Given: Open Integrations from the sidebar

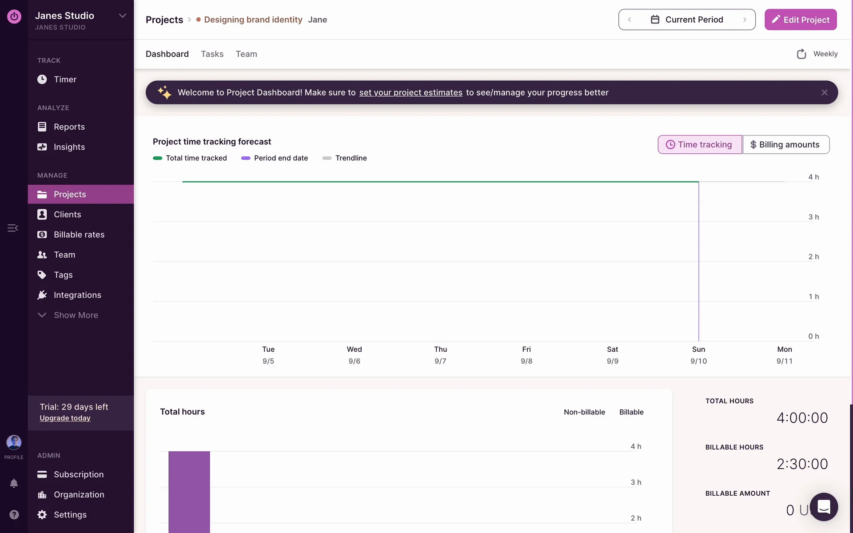Looking at the screenshot, I should pyautogui.click(x=77, y=295).
